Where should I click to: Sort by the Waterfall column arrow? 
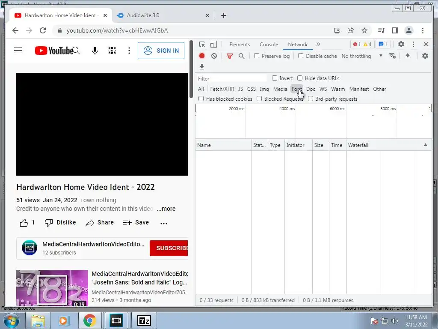426,145
